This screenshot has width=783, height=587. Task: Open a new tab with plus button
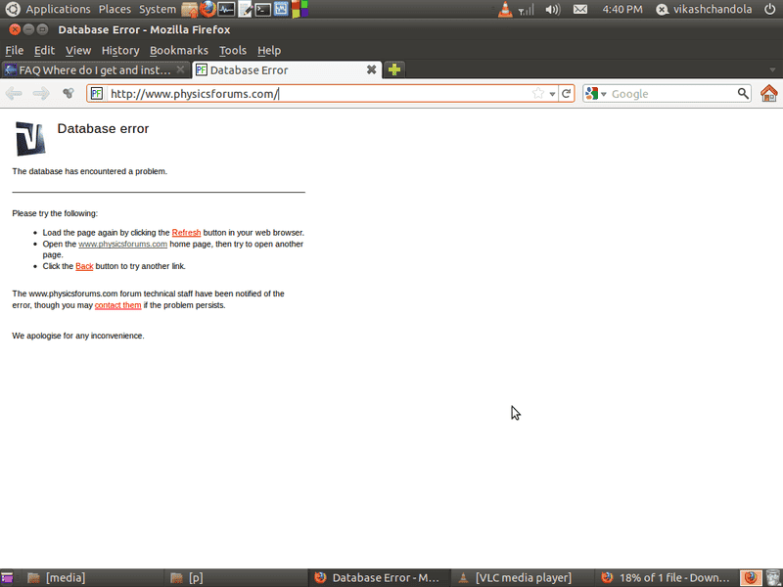394,69
